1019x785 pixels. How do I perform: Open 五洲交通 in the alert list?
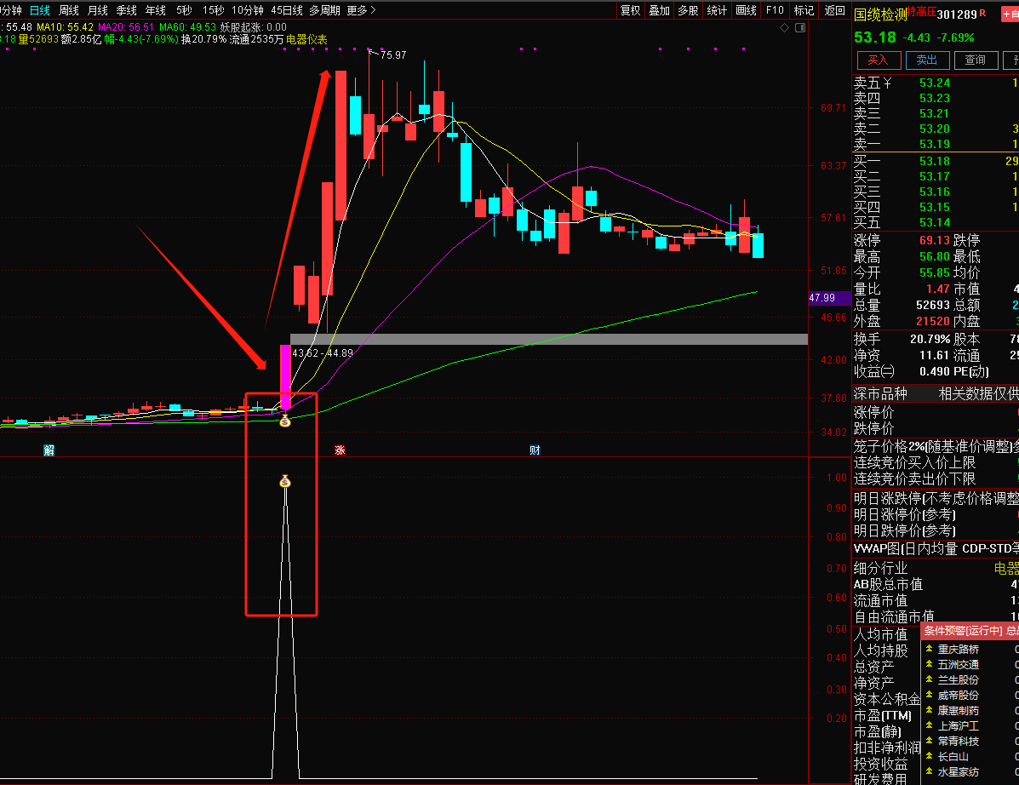point(958,664)
